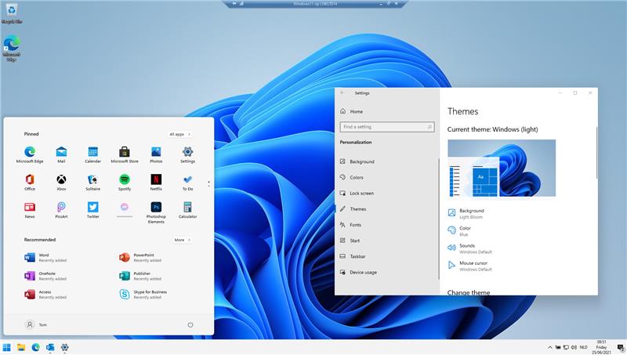Open File Explorer from taskbar
The width and height of the screenshot is (627, 355).
click(x=21, y=347)
